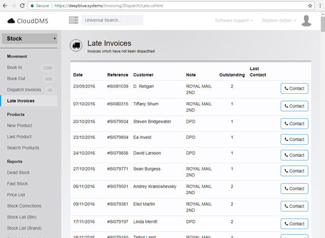Image resolution: width=325 pixels, height=238 pixels.
Task: Click the Customer column header
Action: [x=143, y=75]
